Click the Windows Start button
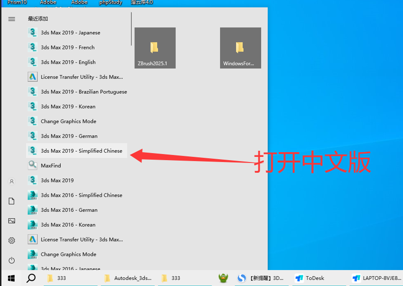This screenshot has height=286, width=403. tap(11, 278)
